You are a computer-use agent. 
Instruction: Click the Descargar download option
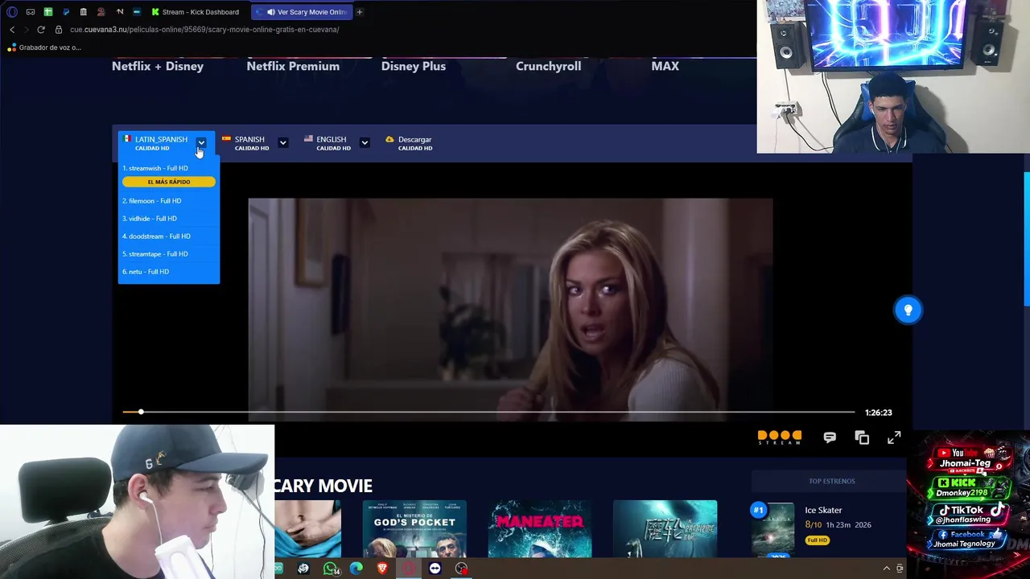click(x=410, y=143)
